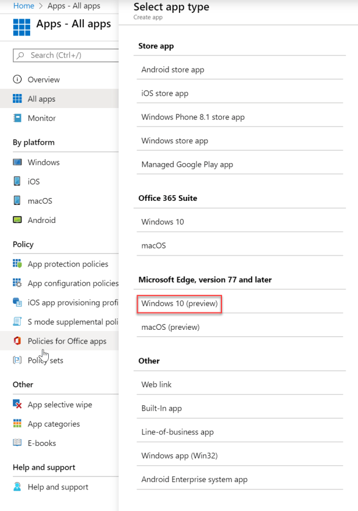Open App protection policies icon
The image size is (358, 511).
(x=17, y=264)
